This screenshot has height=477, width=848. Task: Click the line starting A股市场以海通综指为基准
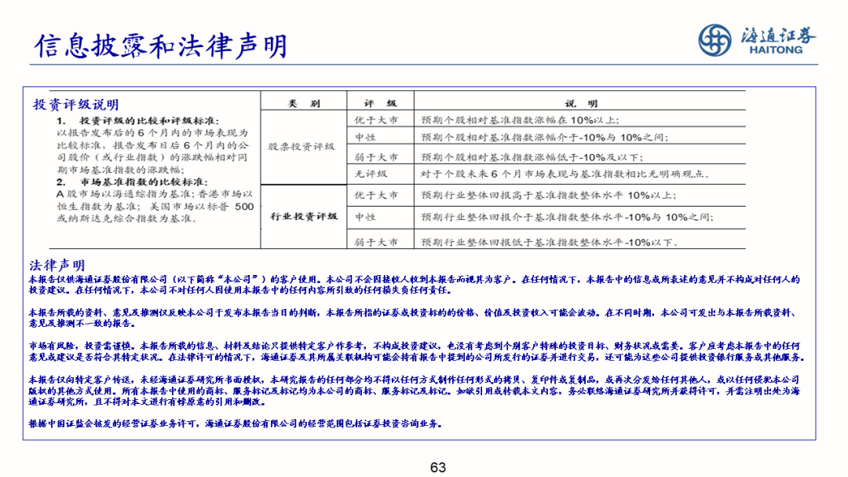(155, 194)
